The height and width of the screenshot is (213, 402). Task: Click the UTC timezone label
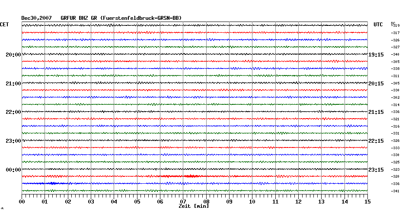[378, 25]
